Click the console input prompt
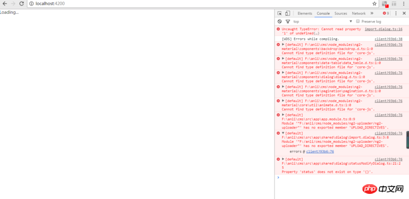Screen dimensions: 409x199 coord(342,178)
